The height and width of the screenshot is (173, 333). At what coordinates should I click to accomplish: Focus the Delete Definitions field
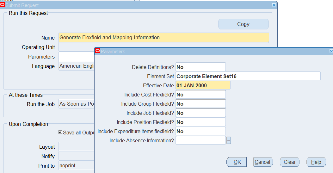200,67
